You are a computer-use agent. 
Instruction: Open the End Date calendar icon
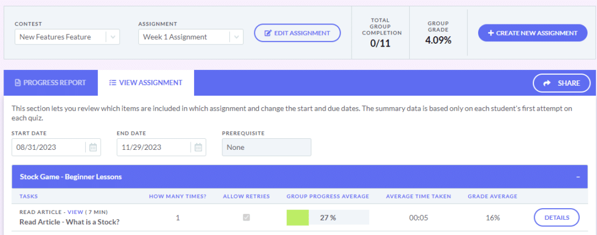point(198,148)
